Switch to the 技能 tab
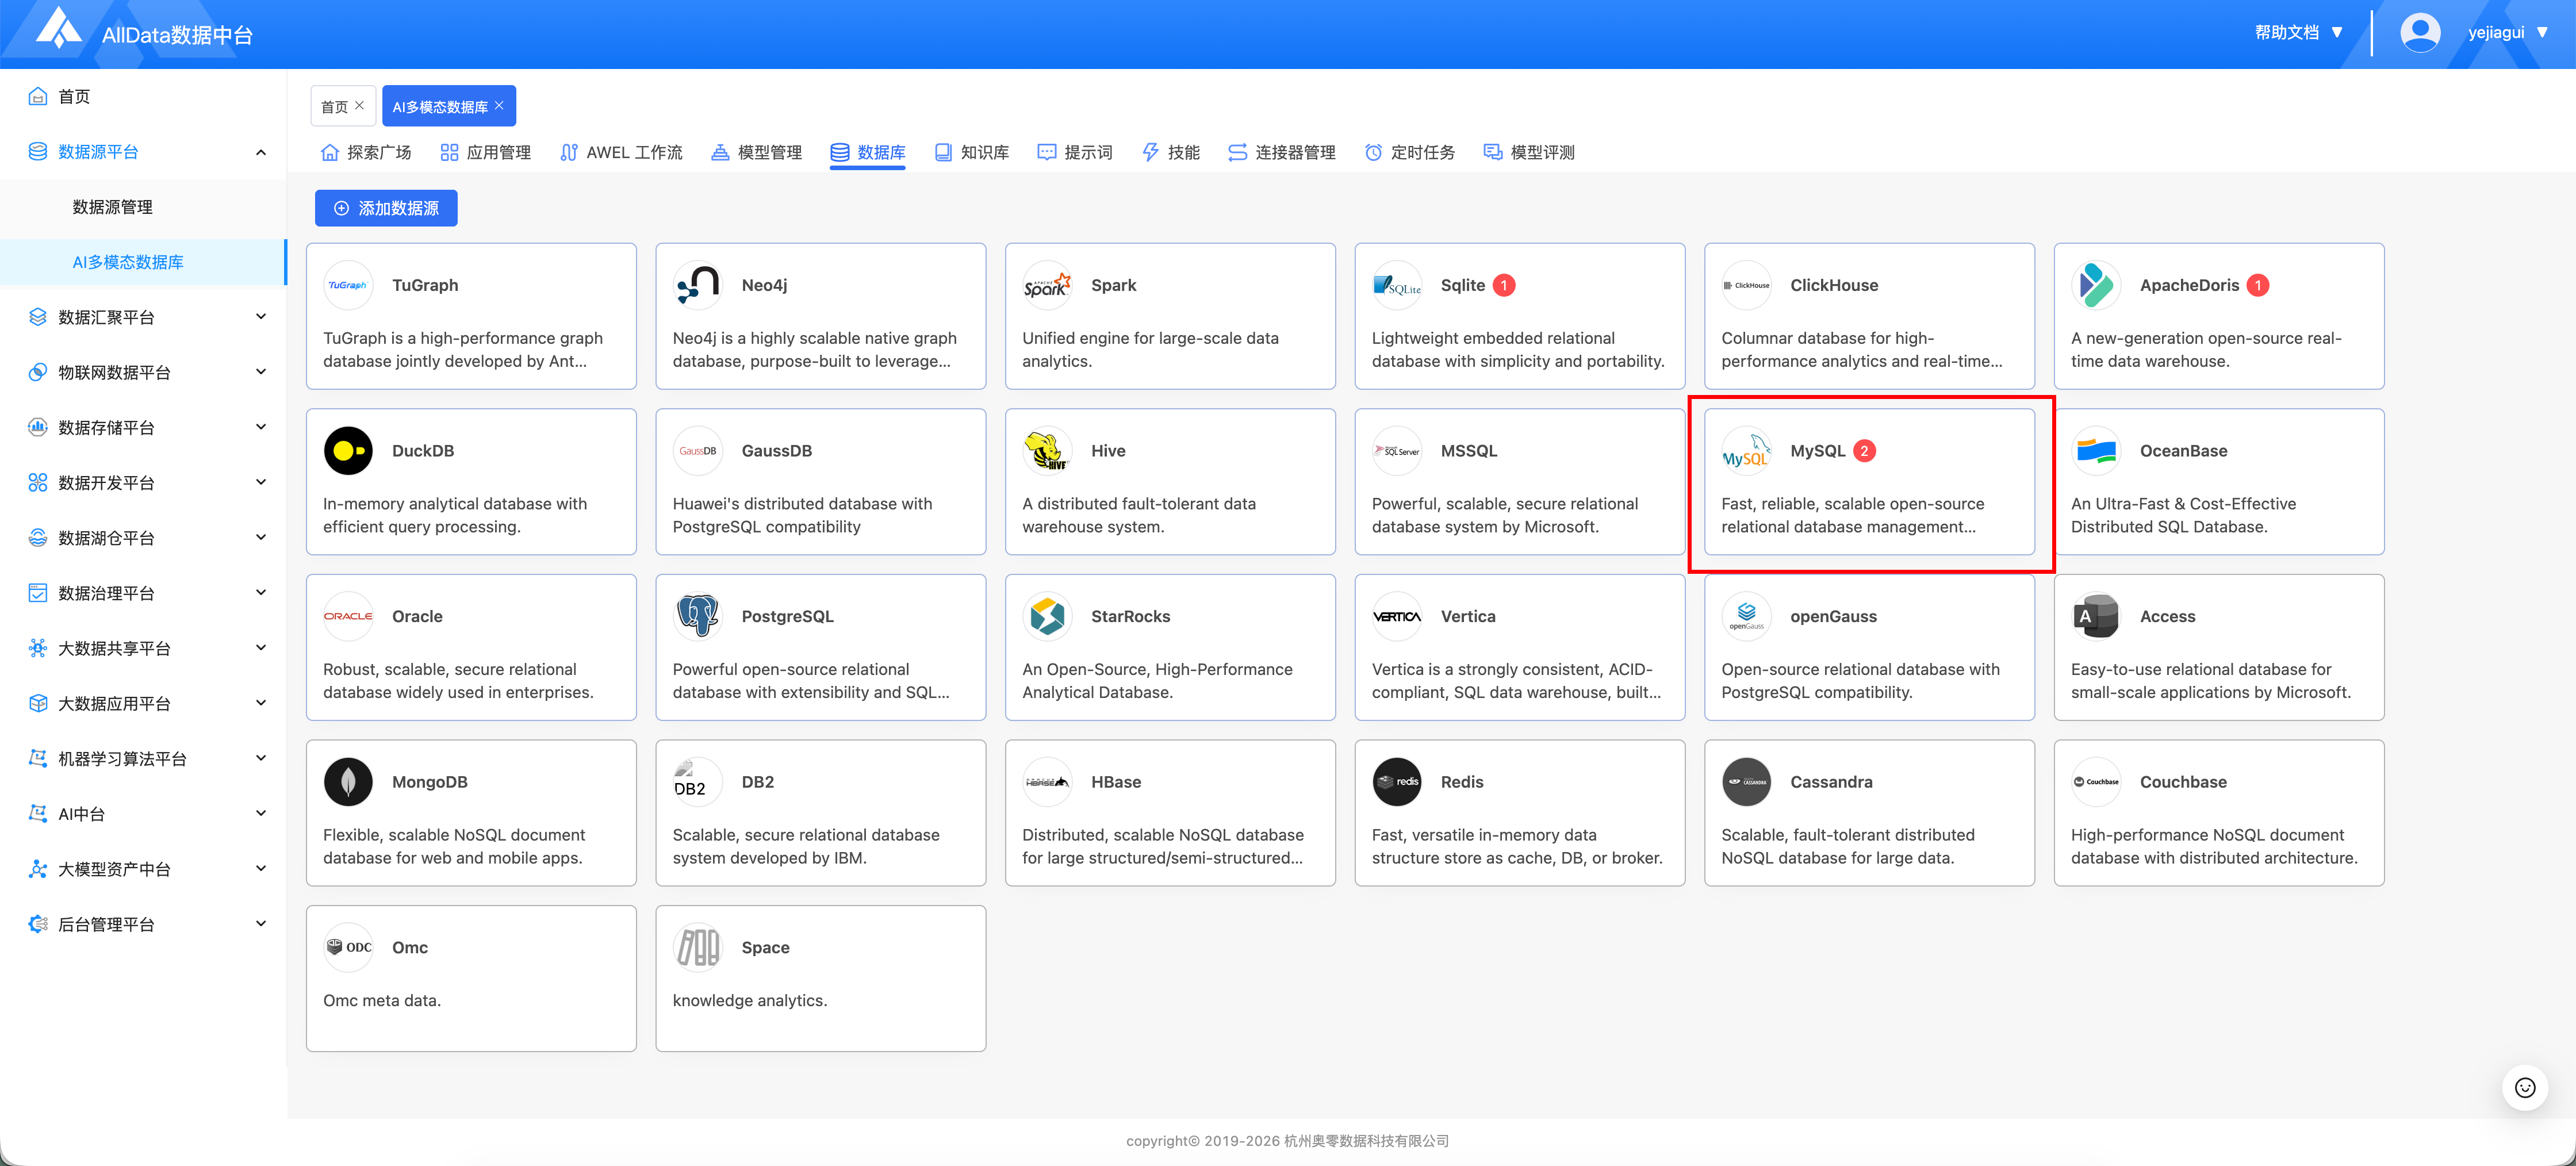The width and height of the screenshot is (2576, 1166). pos(1170,153)
